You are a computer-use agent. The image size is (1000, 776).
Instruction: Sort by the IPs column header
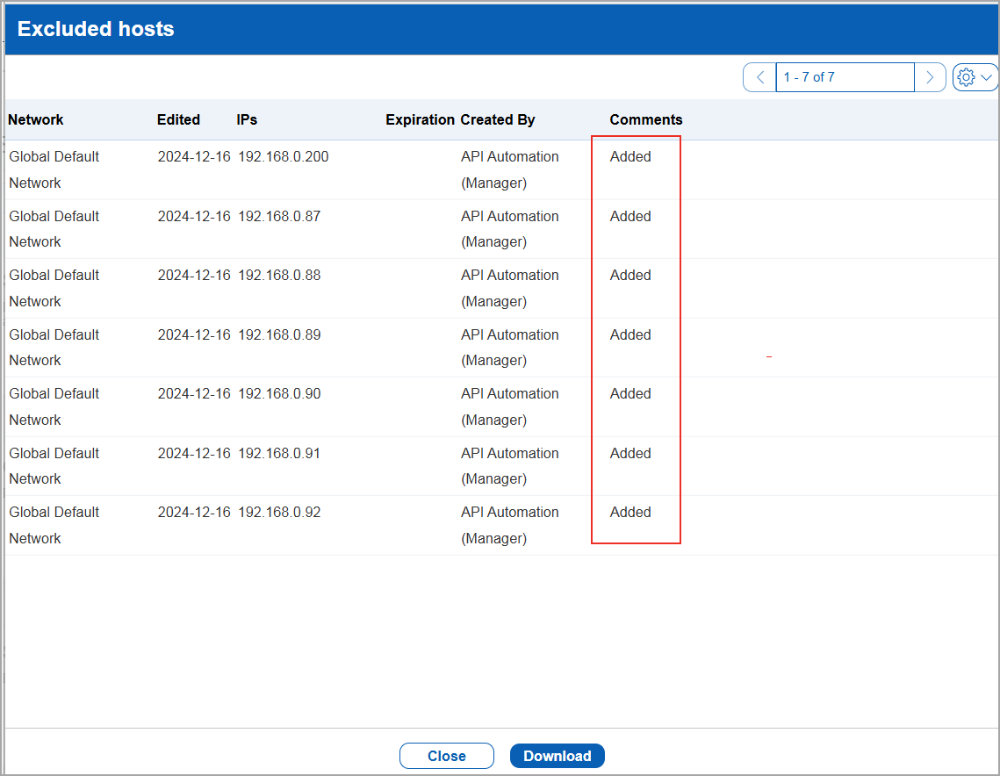click(x=246, y=119)
